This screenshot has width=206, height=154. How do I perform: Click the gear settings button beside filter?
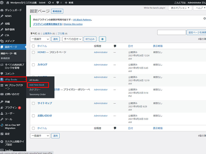point(102,39)
